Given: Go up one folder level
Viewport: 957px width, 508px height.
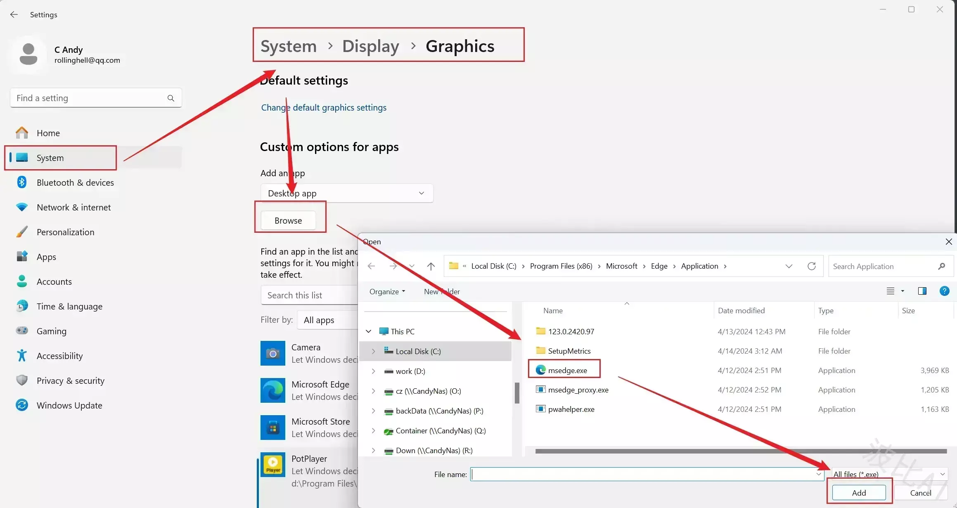Looking at the screenshot, I should coord(431,266).
